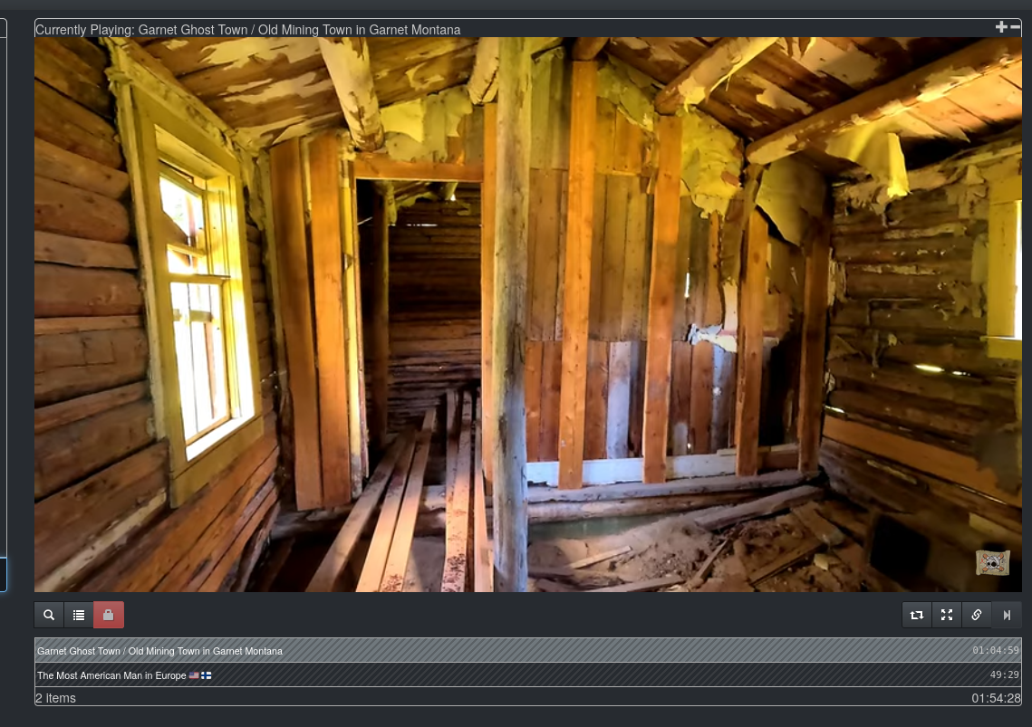Viewport: 1032px width, 727px height.
Task: Click the playlist list icon button
Action: [x=79, y=616]
